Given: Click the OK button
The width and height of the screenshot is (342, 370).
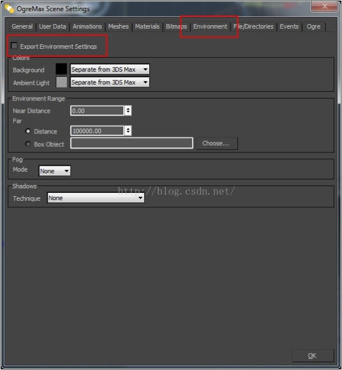Looking at the screenshot, I should coord(313,355).
